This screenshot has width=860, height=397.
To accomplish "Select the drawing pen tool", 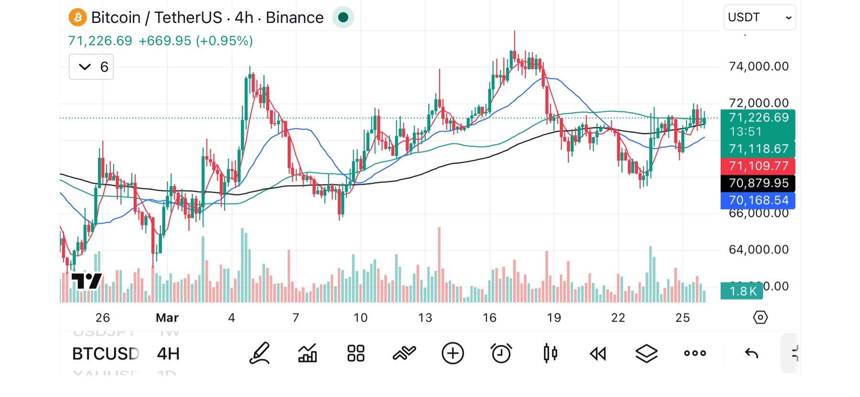I will click(259, 354).
